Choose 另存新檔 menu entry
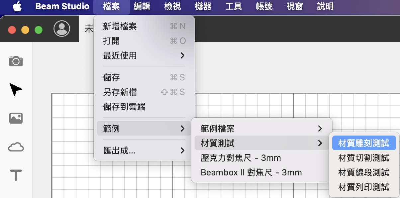Image resolution: width=400 pixels, height=198 pixels. tap(144, 92)
